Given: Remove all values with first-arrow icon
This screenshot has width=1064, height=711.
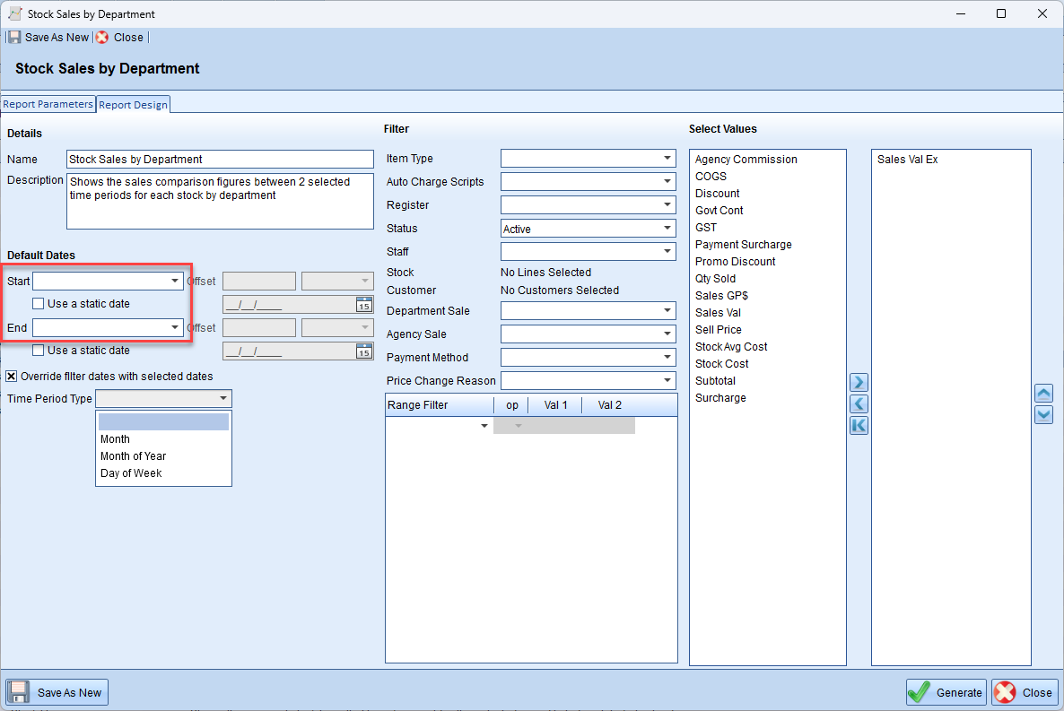Looking at the screenshot, I should click(x=859, y=425).
